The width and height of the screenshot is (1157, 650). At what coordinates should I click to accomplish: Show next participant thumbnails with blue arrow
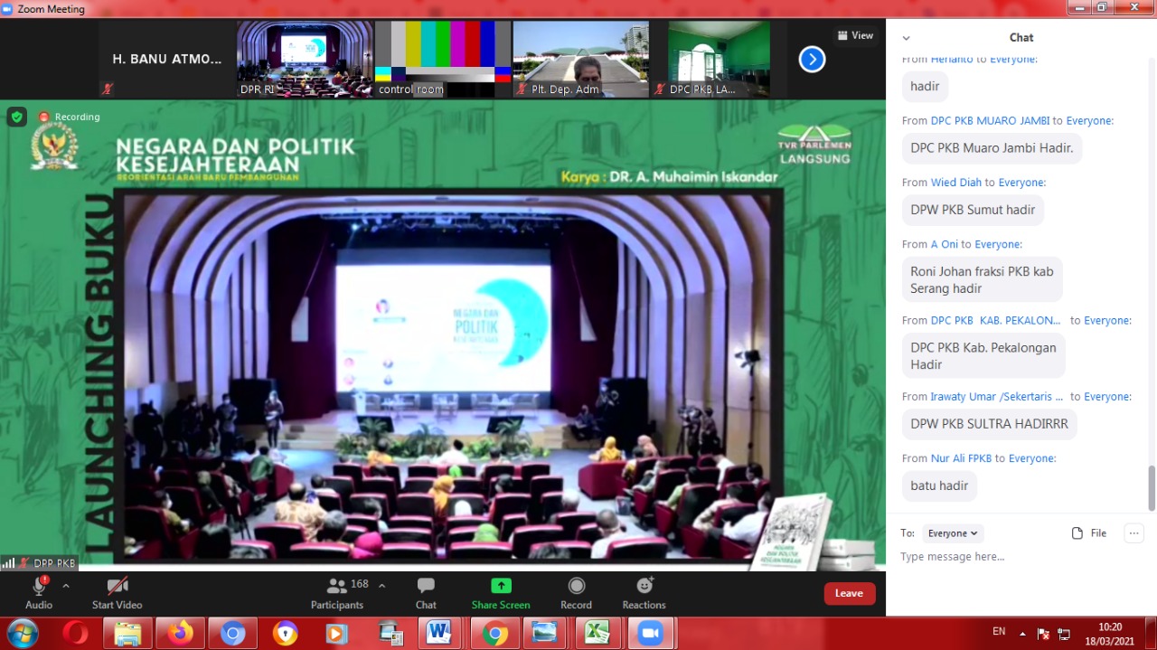tap(812, 60)
